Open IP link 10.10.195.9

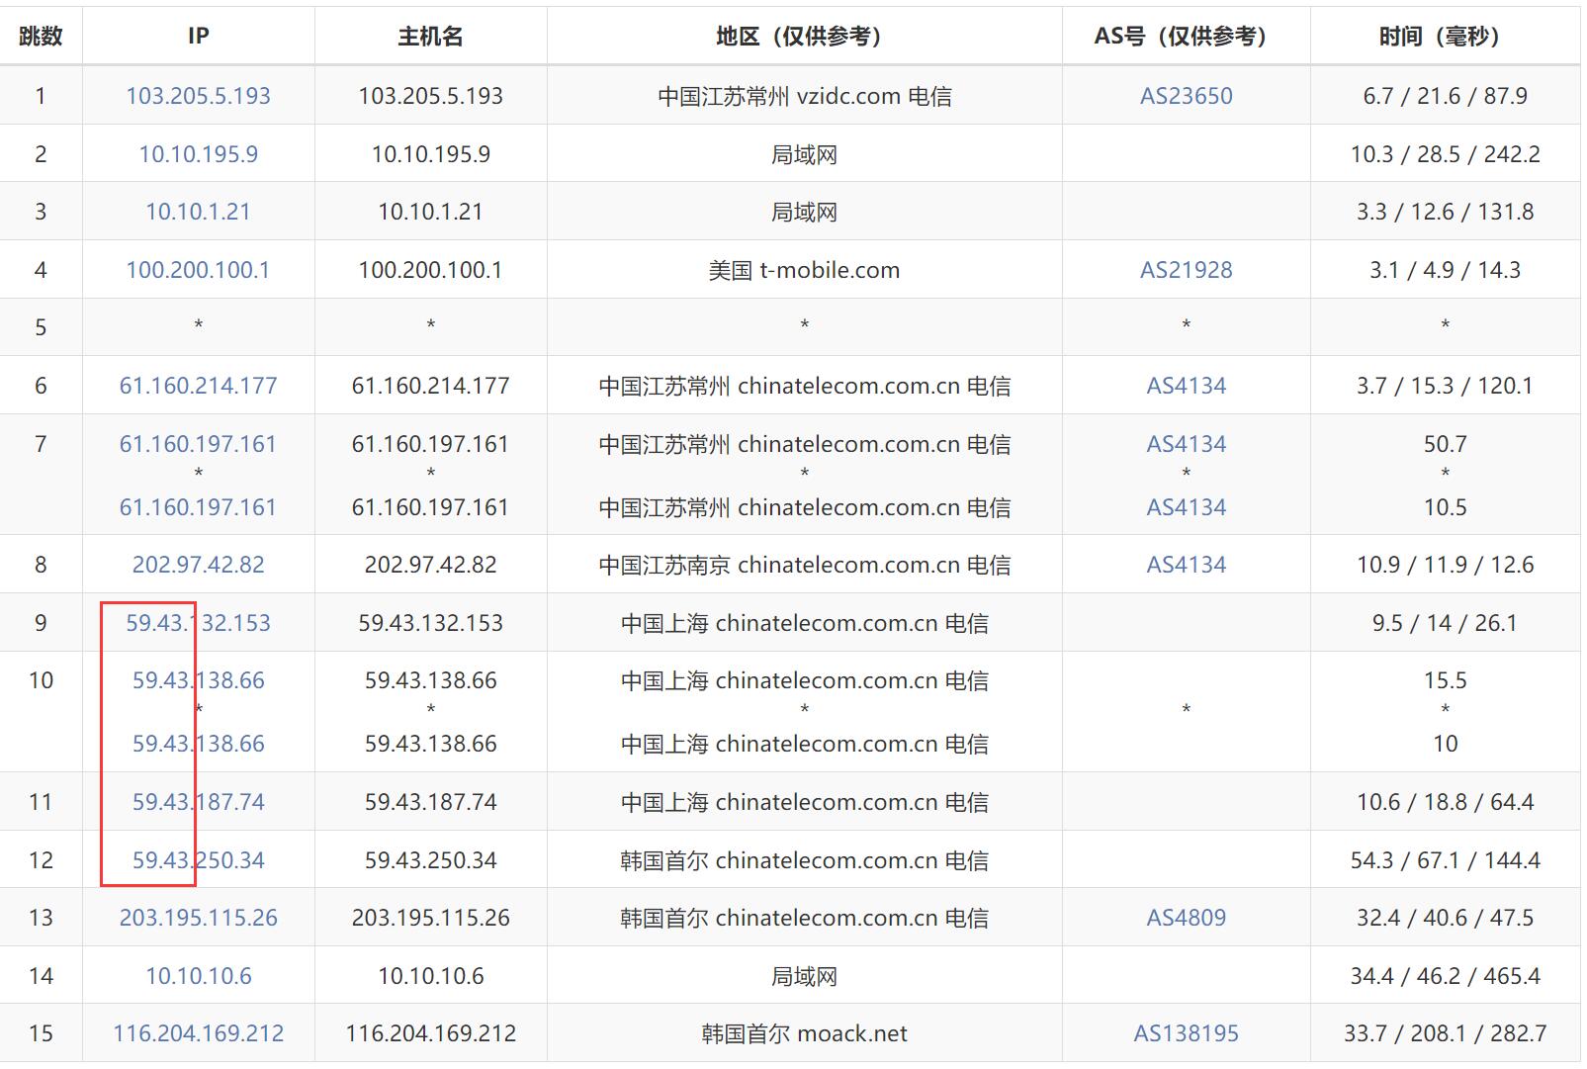198,154
